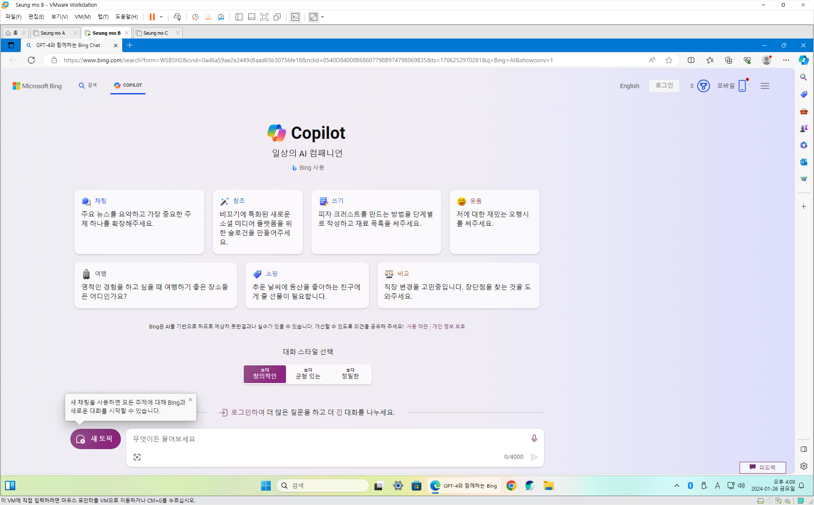The height and width of the screenshot is (505, 814).
Task: Open Microsoft Rewards trophy icon
Action: pos(703,86)
